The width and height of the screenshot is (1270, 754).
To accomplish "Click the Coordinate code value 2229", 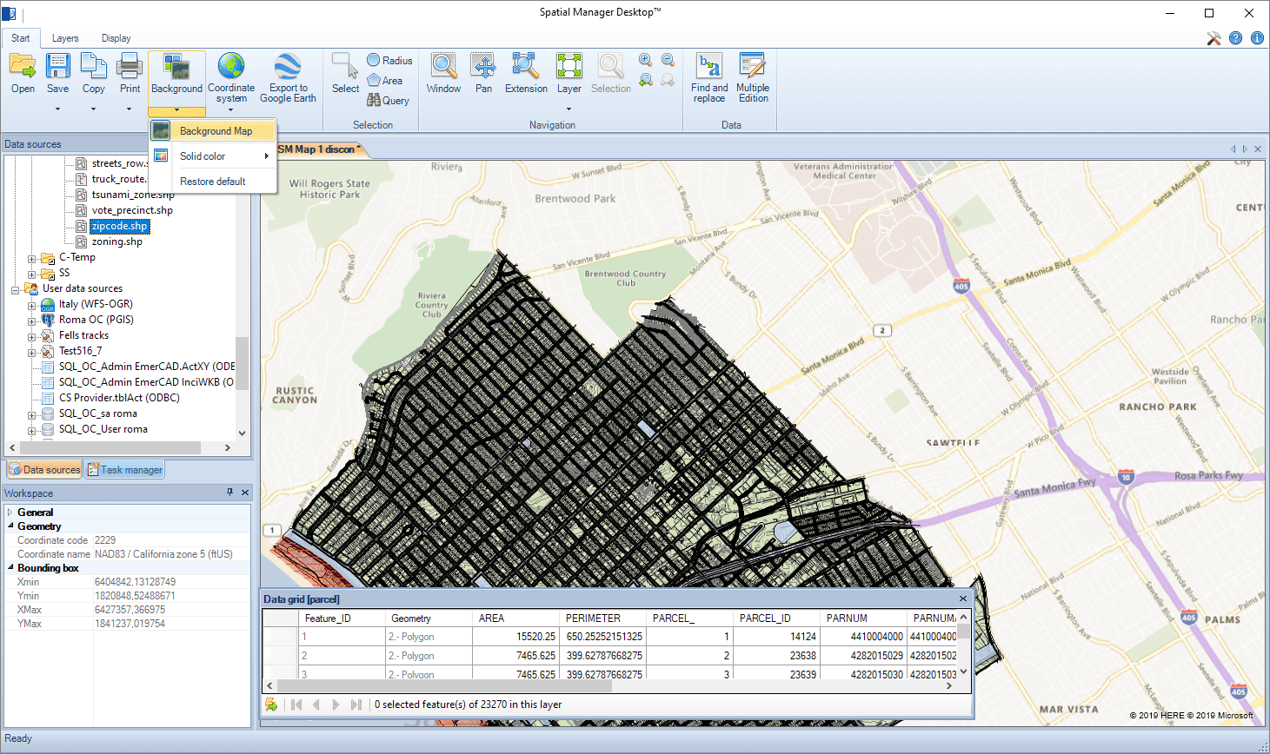I will pyautogui.click(x=105, y=540).
